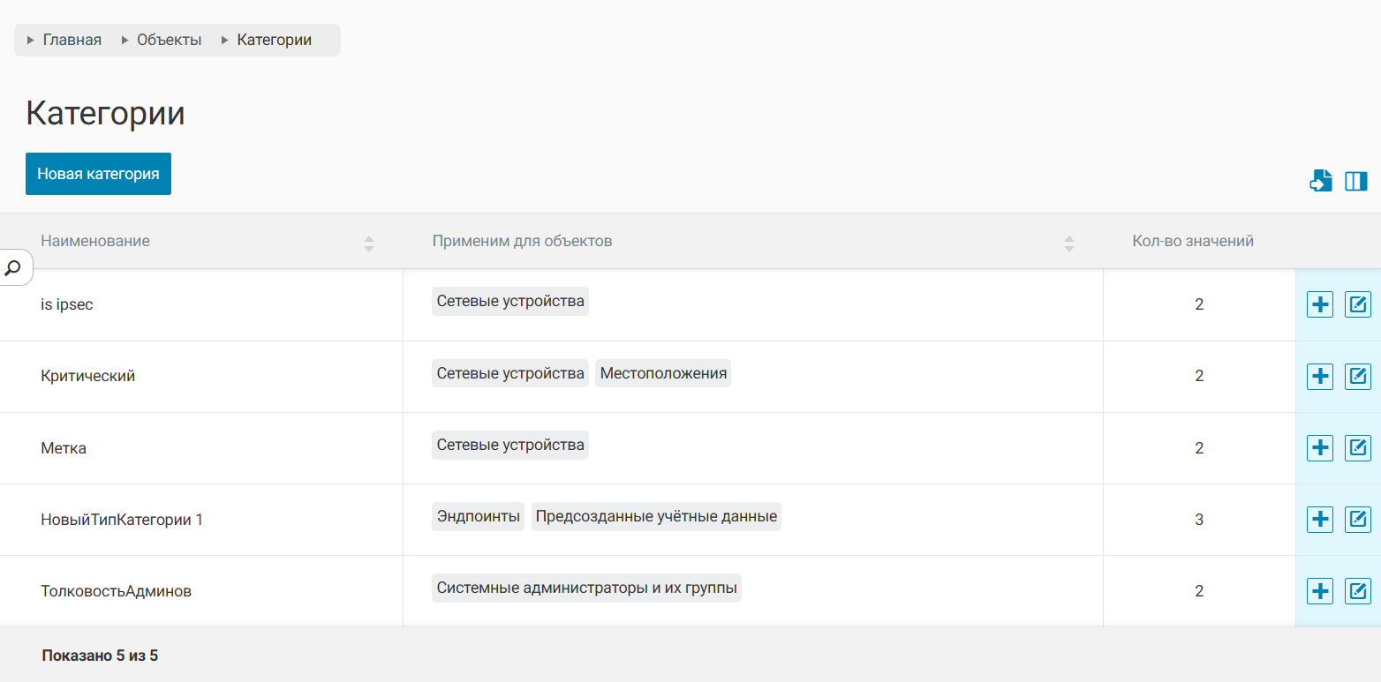Click the Местоположения tag
This screenshot has width=1381, height=682.
point(663,373)
